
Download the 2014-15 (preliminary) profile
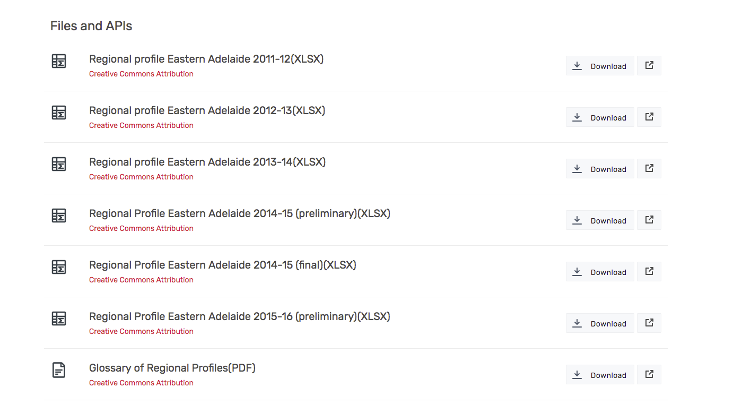pyautogui.click(x=600, y=220)
